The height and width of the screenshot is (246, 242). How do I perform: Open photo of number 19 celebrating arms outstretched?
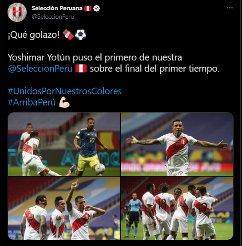click(x=177, y=144)
